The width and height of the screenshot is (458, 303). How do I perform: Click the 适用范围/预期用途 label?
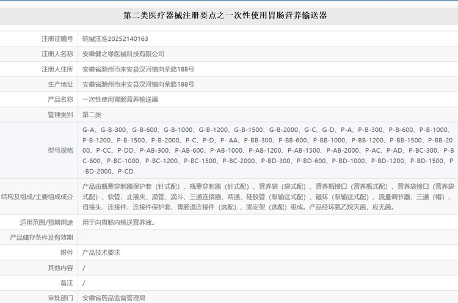(x=46, y=222)
